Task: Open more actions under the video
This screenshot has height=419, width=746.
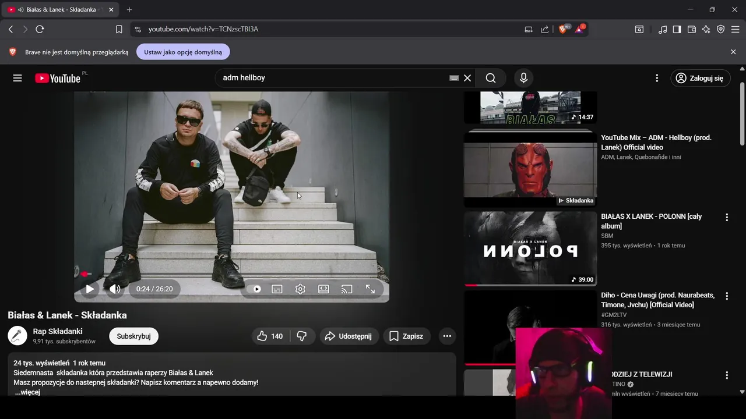Action: [x=447, y=336]
